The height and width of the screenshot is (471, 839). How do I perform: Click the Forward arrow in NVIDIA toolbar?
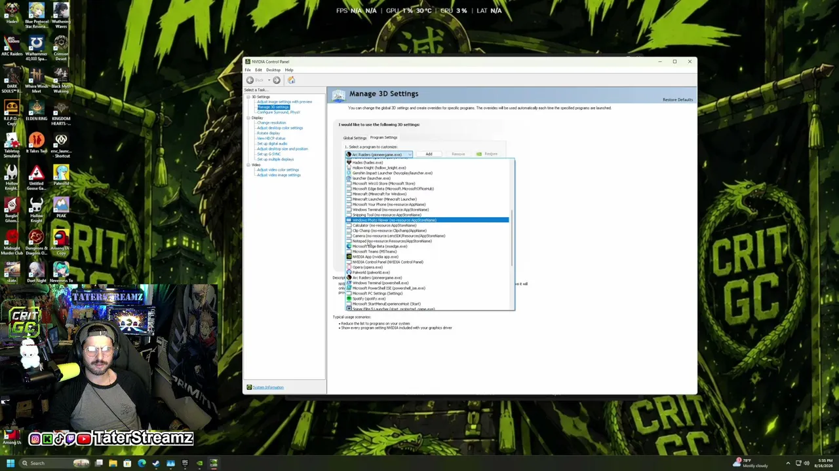click(276, 80)
